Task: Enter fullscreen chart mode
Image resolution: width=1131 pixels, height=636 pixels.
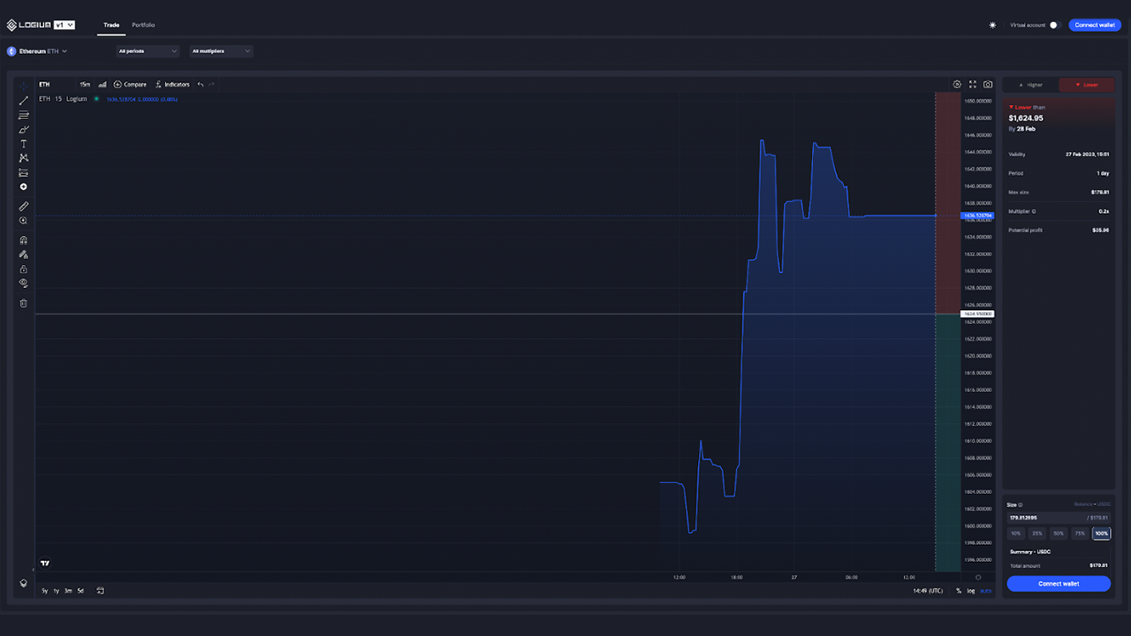Action: pyautogui.click(x=973, y=85)
